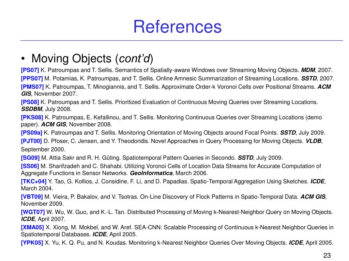The image size is (349, 261).
Task: Click the [XMA05] citation key
Action: coord(32,227)
